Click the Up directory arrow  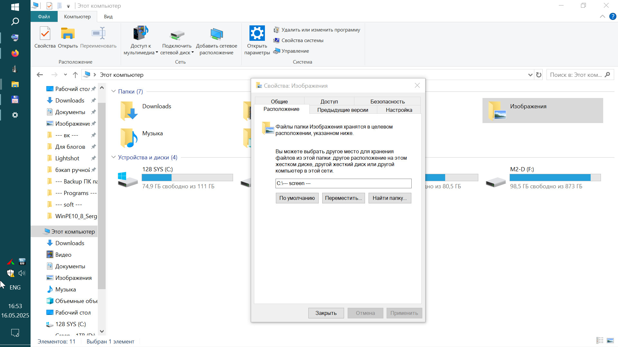tap(75, 75)
